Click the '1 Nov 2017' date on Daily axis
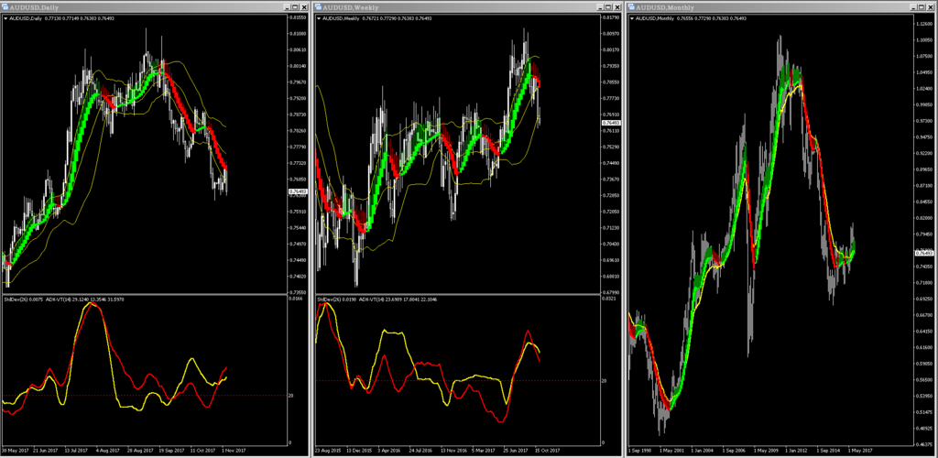The height and width of the screenshot is (458, 938). 233,451
